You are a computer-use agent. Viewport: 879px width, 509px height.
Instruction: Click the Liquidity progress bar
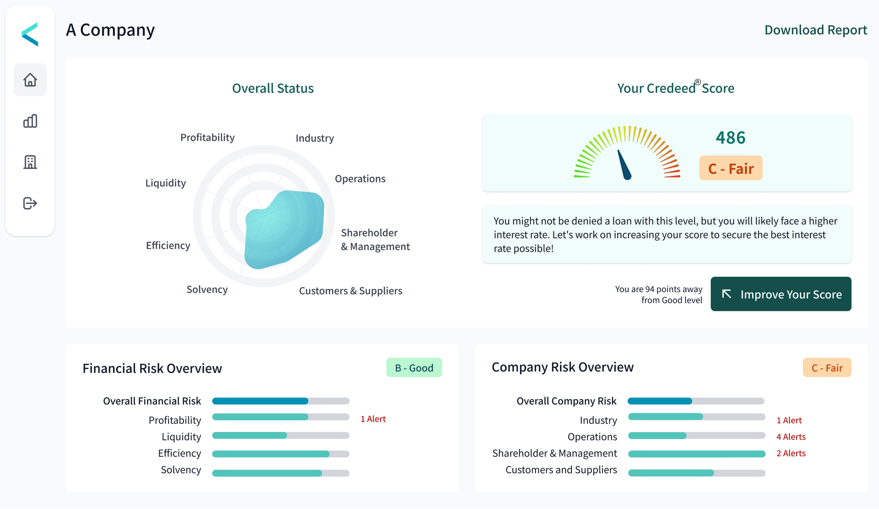281,435
